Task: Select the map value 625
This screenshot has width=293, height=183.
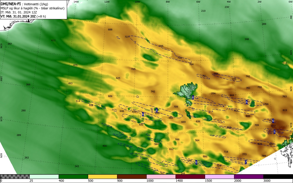Action: [118, 78]
